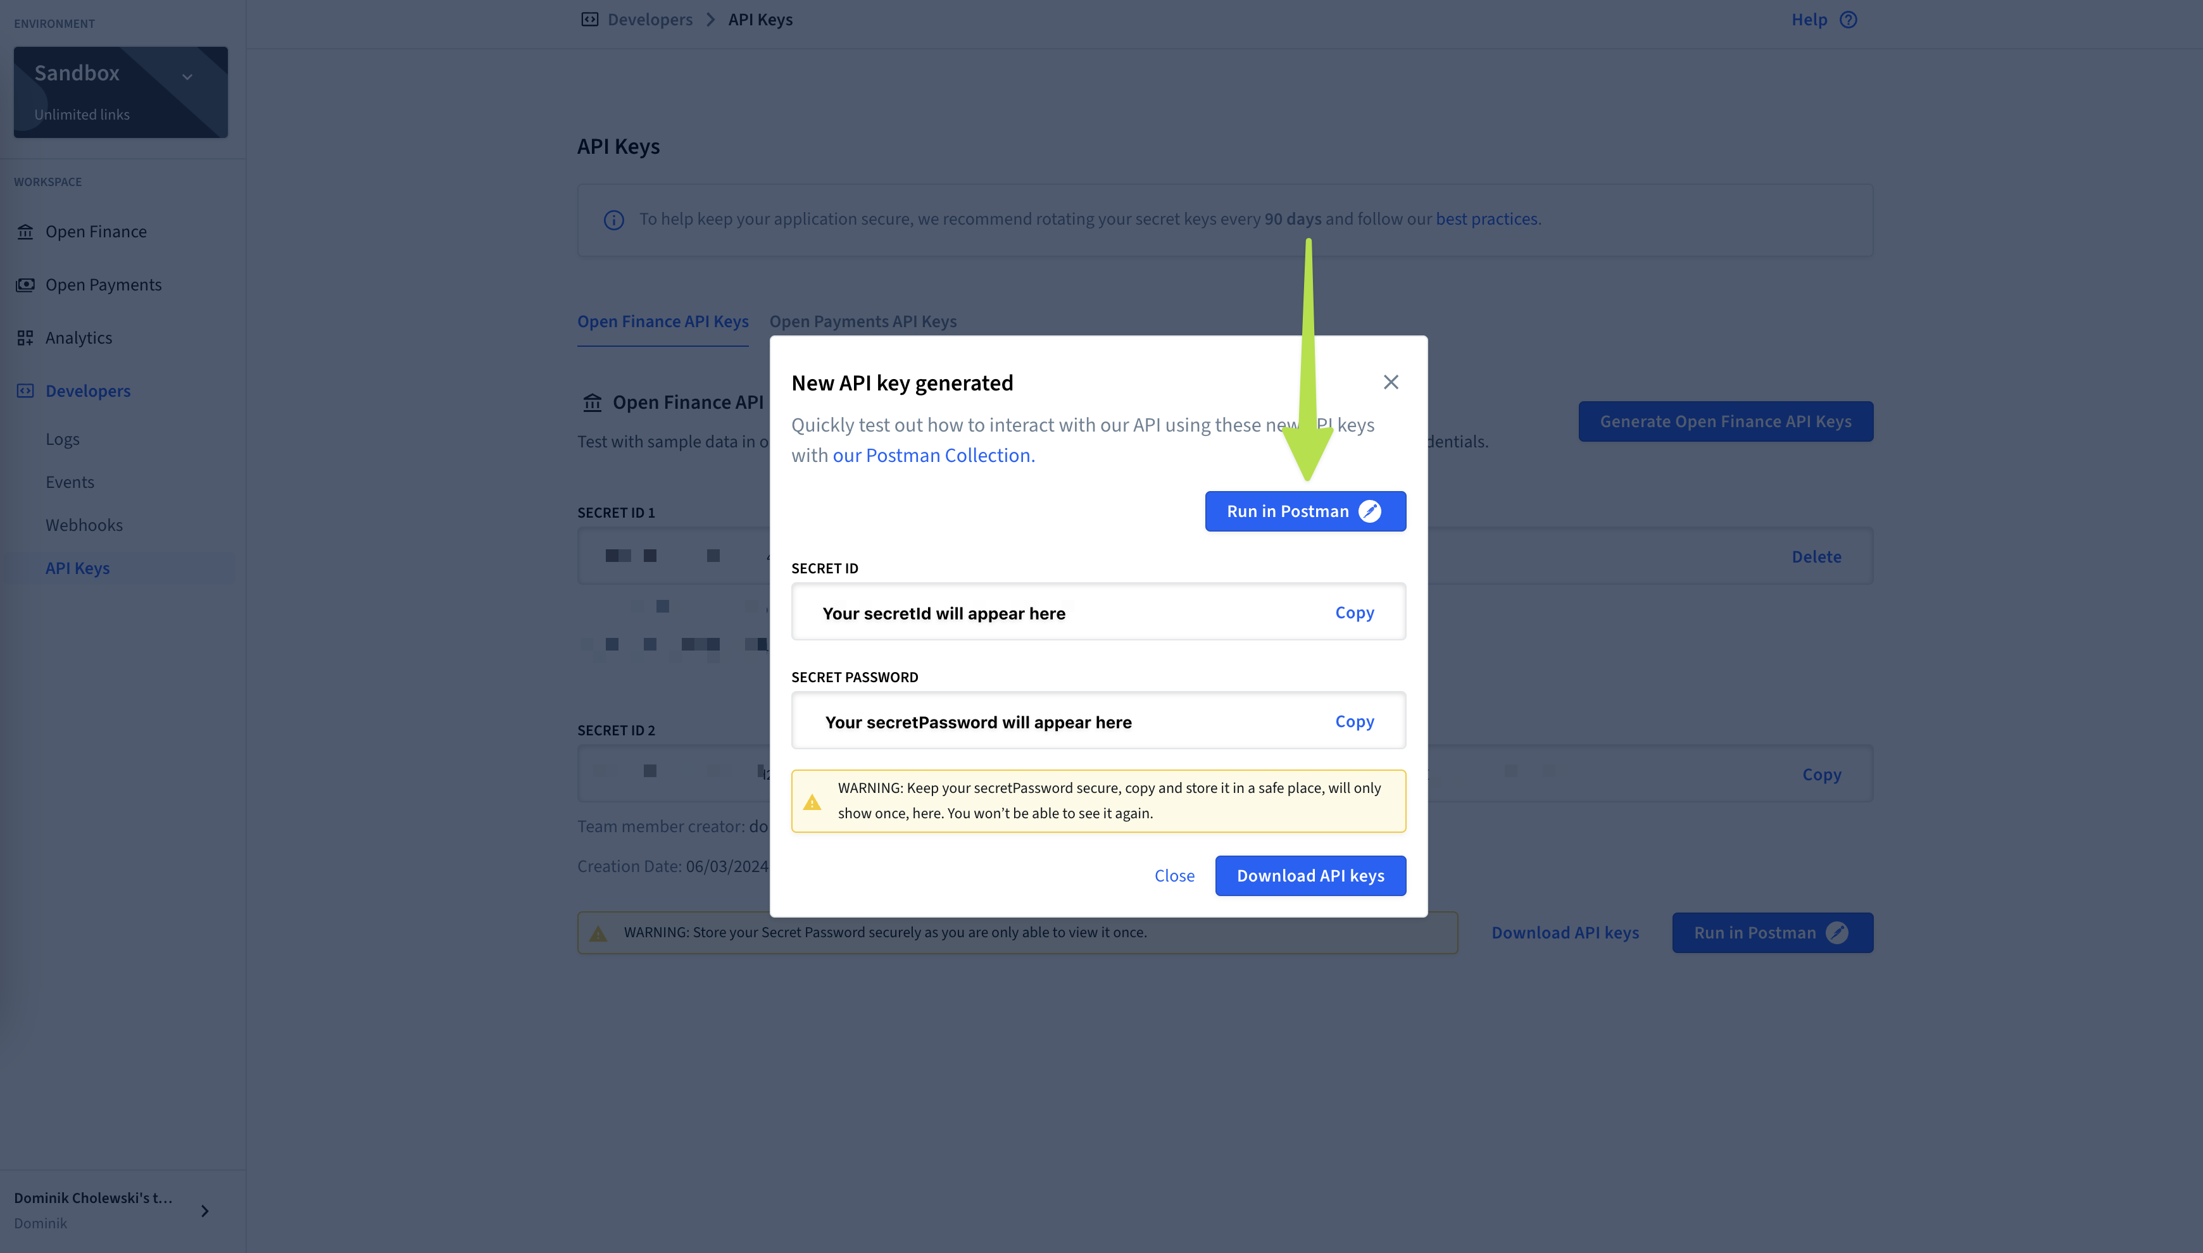Click the Developers breadcrumb link
The width and height of the screenshot is (2203, 1253).
coord(650,19)
